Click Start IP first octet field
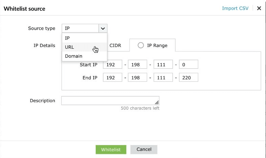Viewport: 266px width, 158px height. pyautogui.click(x=112, y=64)
